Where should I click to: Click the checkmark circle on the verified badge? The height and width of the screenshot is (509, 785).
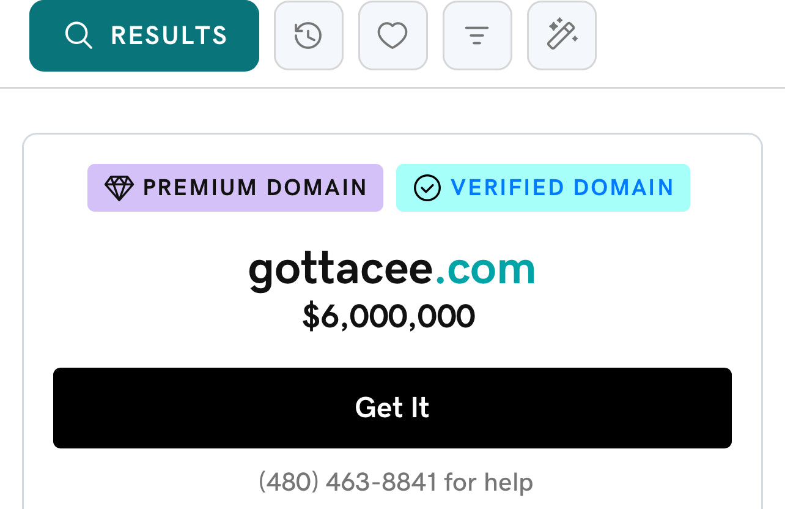tap(427, 188)
